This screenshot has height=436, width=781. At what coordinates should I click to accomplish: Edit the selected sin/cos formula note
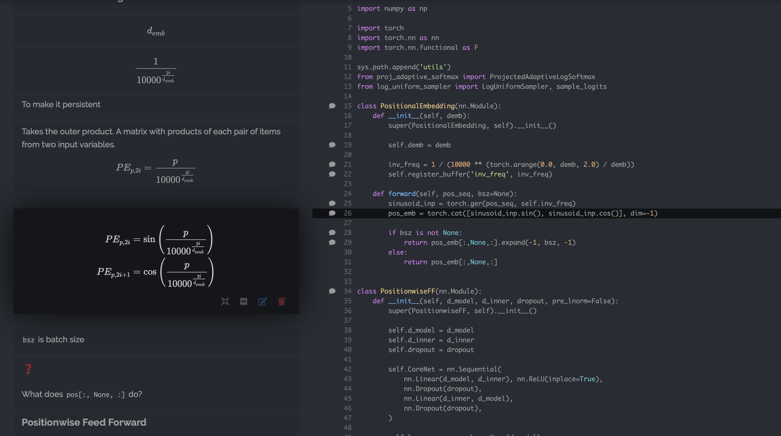(x=262, y=301)
